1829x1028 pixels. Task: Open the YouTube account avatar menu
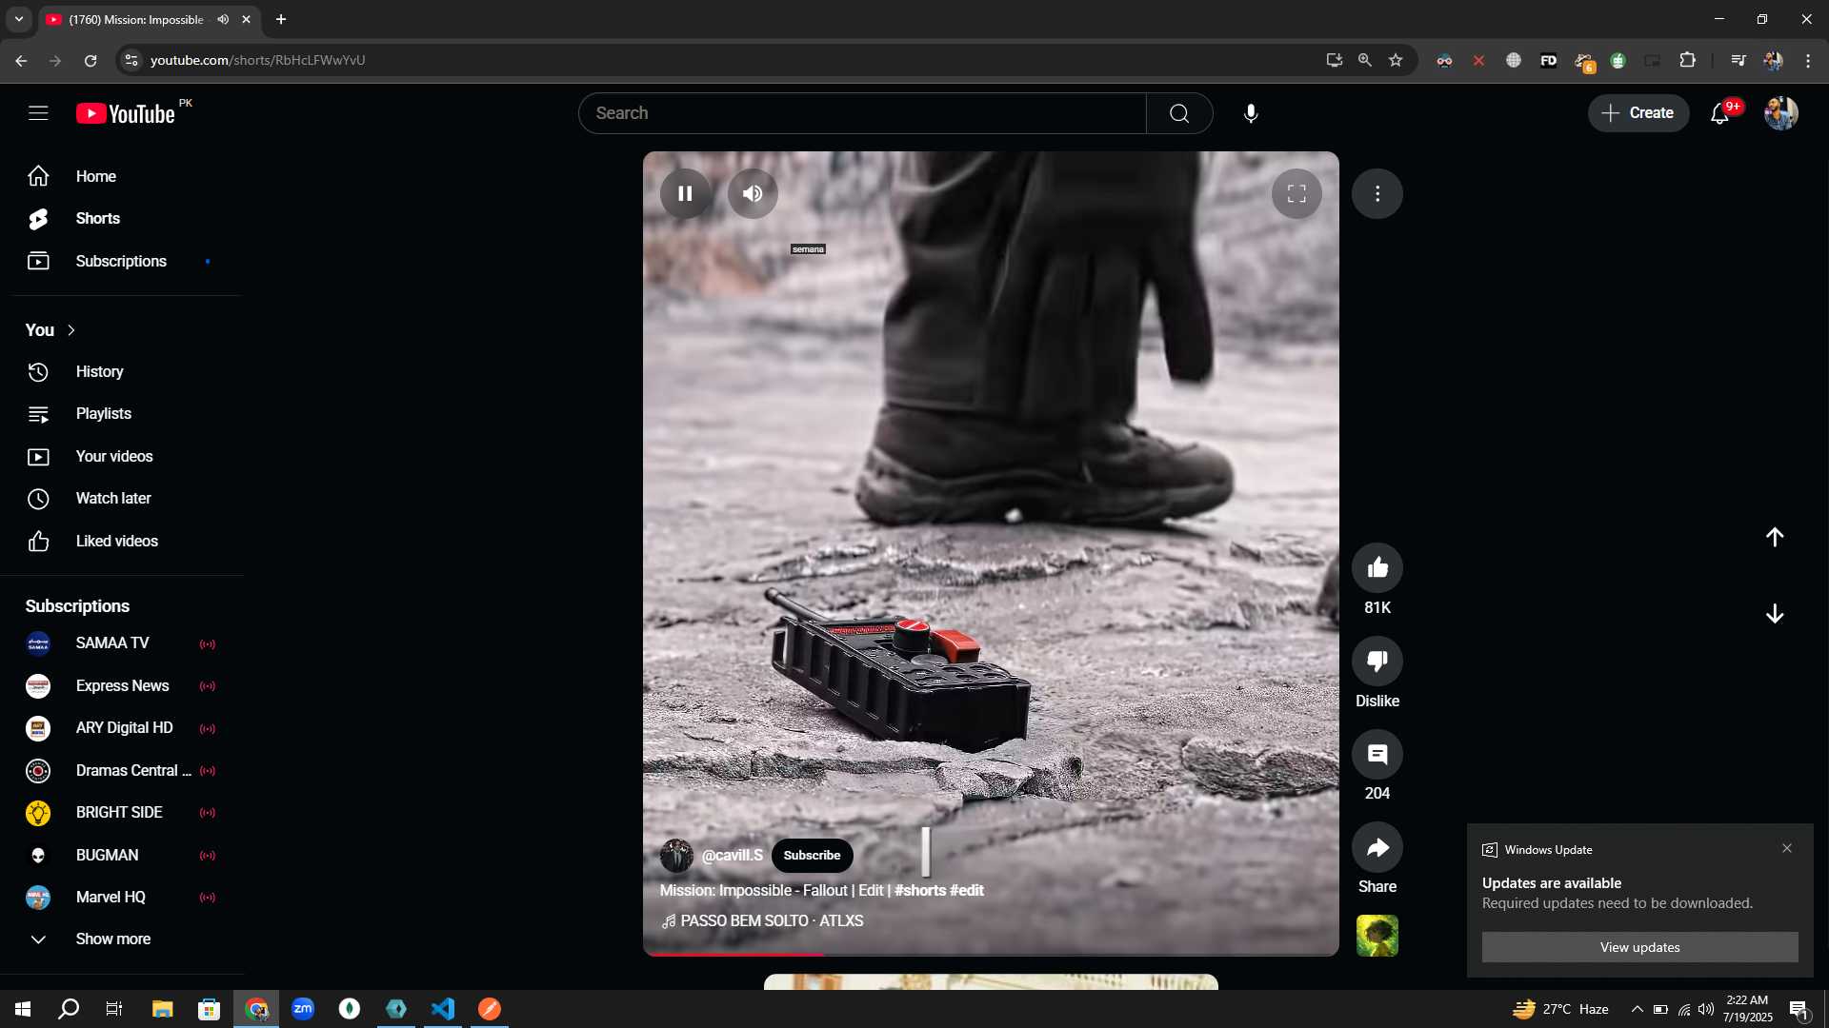click(1780, 113)
